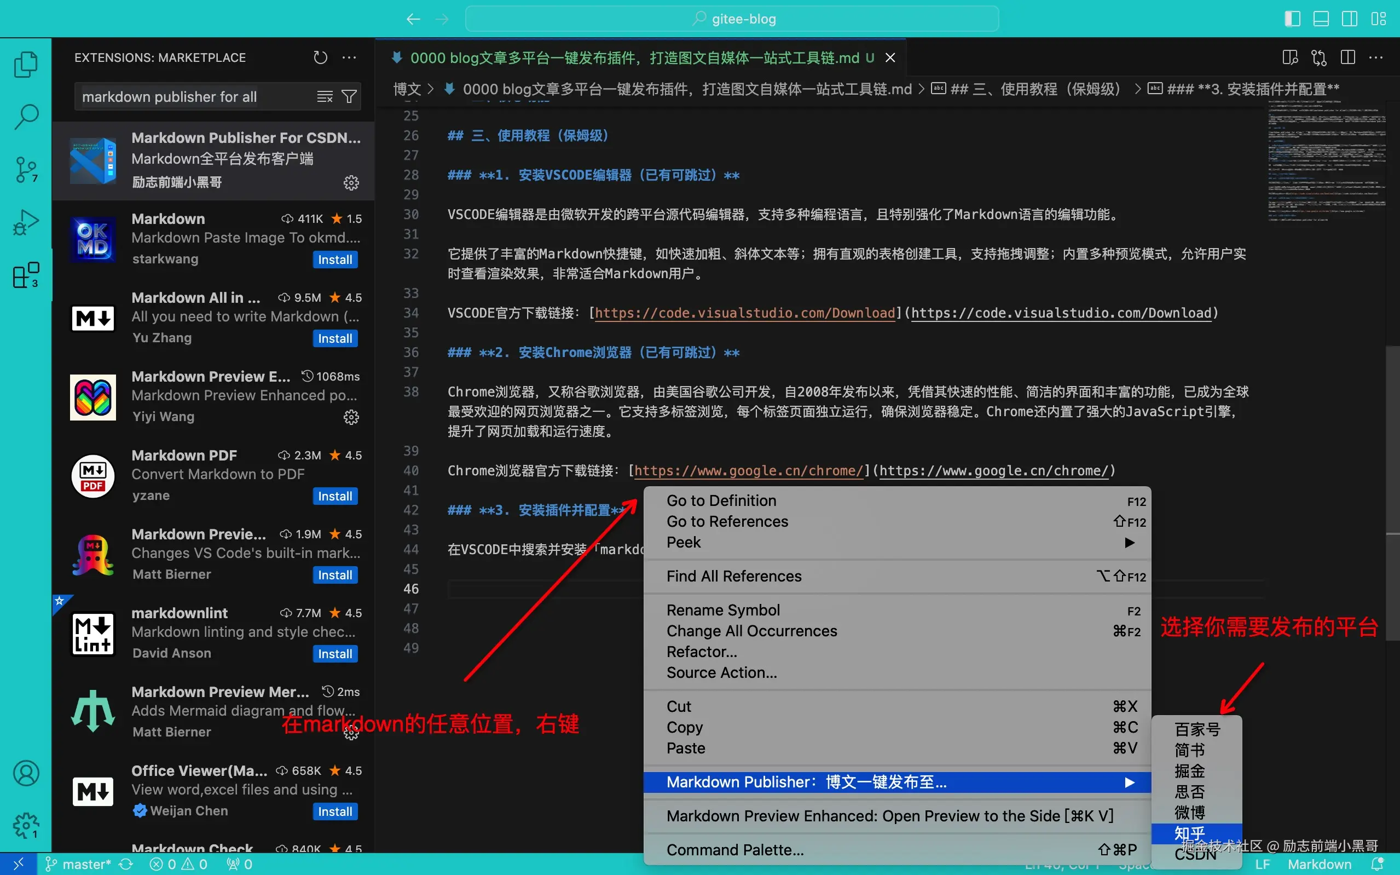Open the Accounts icon in activity bar
The image size is (1400, 875).
25,773
